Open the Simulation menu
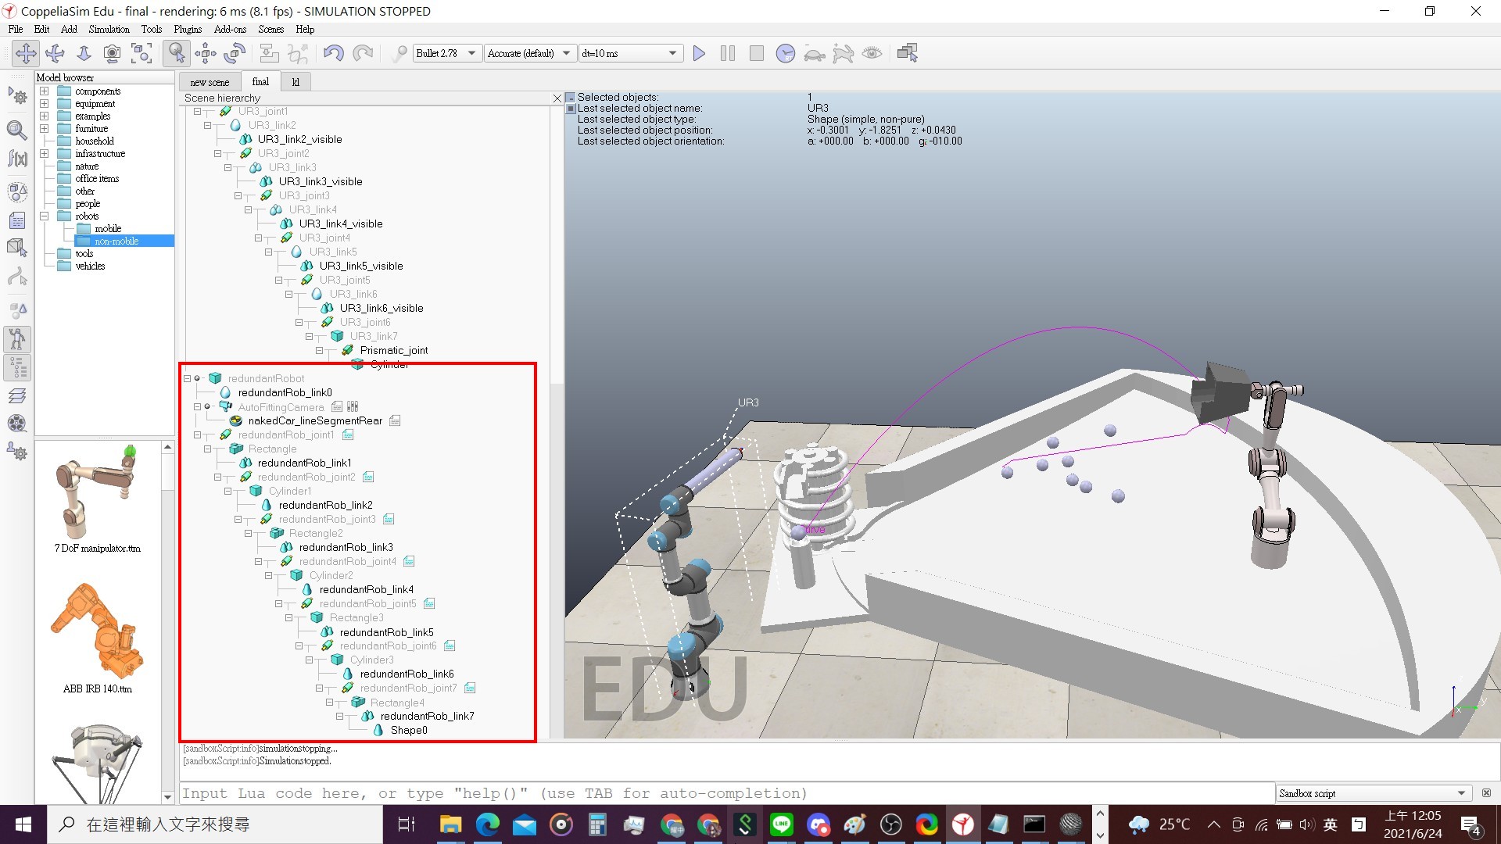 click(x=109, y=29)
